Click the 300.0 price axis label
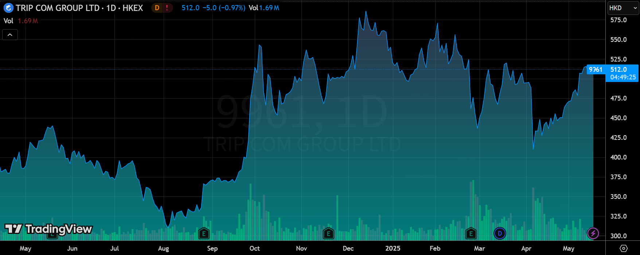This screenshot has height=255, width=640. (x=618, y=236)
